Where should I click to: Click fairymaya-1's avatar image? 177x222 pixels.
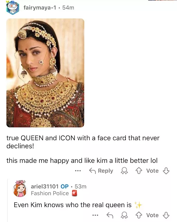12,8
